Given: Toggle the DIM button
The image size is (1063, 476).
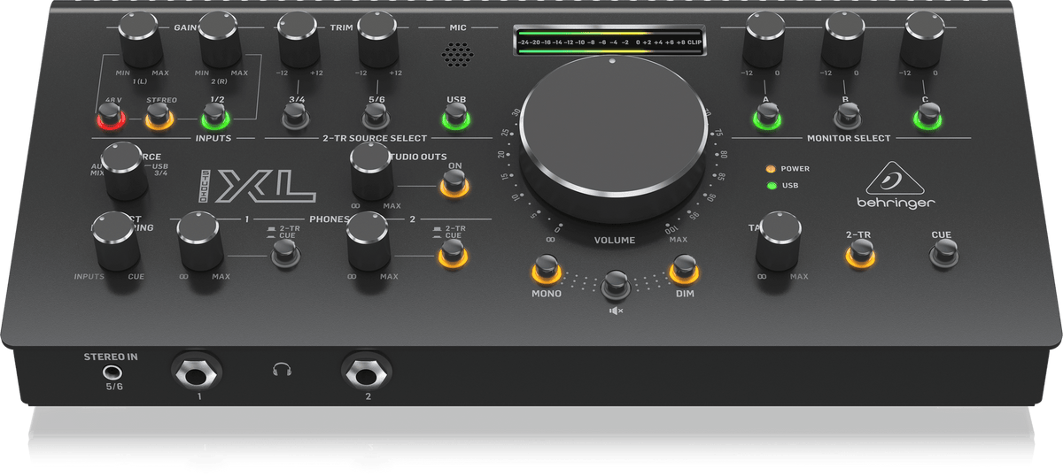Looking at the screenshot, I should [x=684, y=267].
